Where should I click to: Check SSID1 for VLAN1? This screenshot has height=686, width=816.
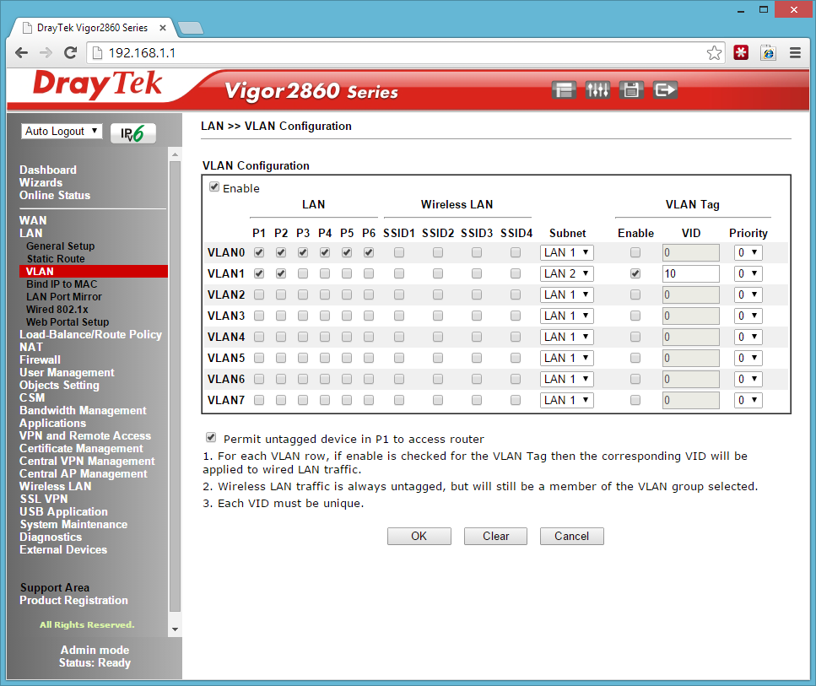(x=398, y=273)
